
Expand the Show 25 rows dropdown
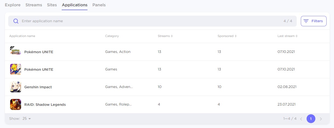pyautogui.click(x=27, y=119)
